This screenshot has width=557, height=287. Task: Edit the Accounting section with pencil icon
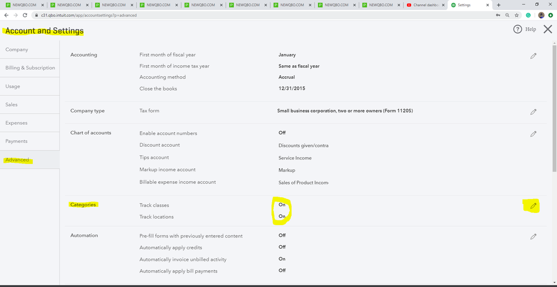coord(533,56)
